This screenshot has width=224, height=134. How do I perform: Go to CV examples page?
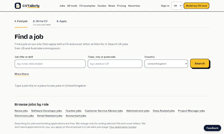point(87,6)
